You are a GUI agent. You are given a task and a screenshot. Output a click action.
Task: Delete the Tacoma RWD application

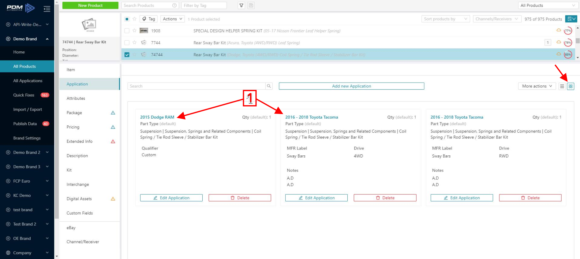530,198
